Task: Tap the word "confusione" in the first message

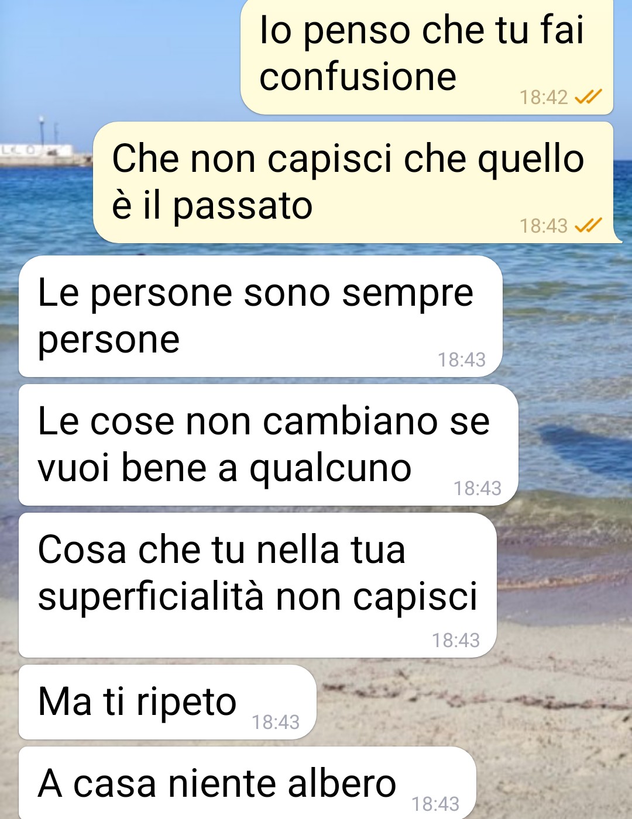Action: click(358, 77)
